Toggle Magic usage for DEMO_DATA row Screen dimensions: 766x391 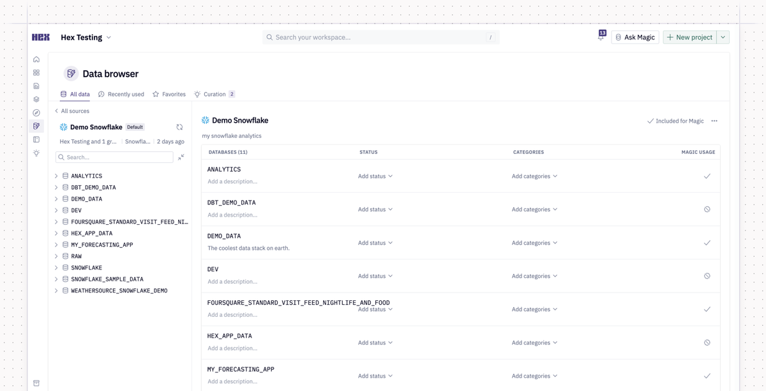click(707, 243)
